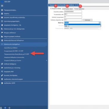Viewport: 109px width, 109px height.
Task: Open Διαχείριση SMS menu entry
Action: pos(9,71)
